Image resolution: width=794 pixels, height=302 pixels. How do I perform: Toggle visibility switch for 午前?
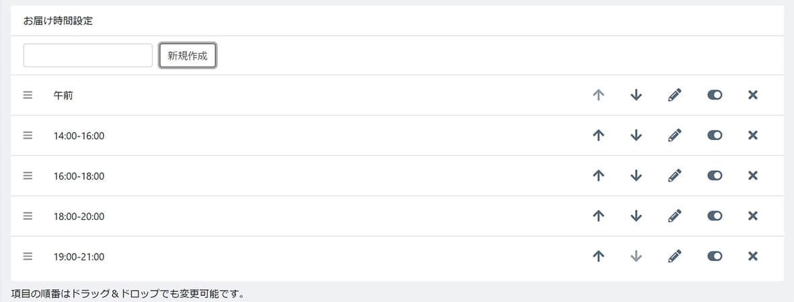click(x=715, y=96)
